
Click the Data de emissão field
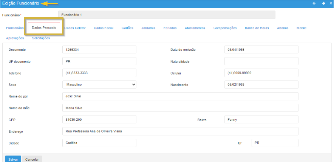tap(261, 50)
